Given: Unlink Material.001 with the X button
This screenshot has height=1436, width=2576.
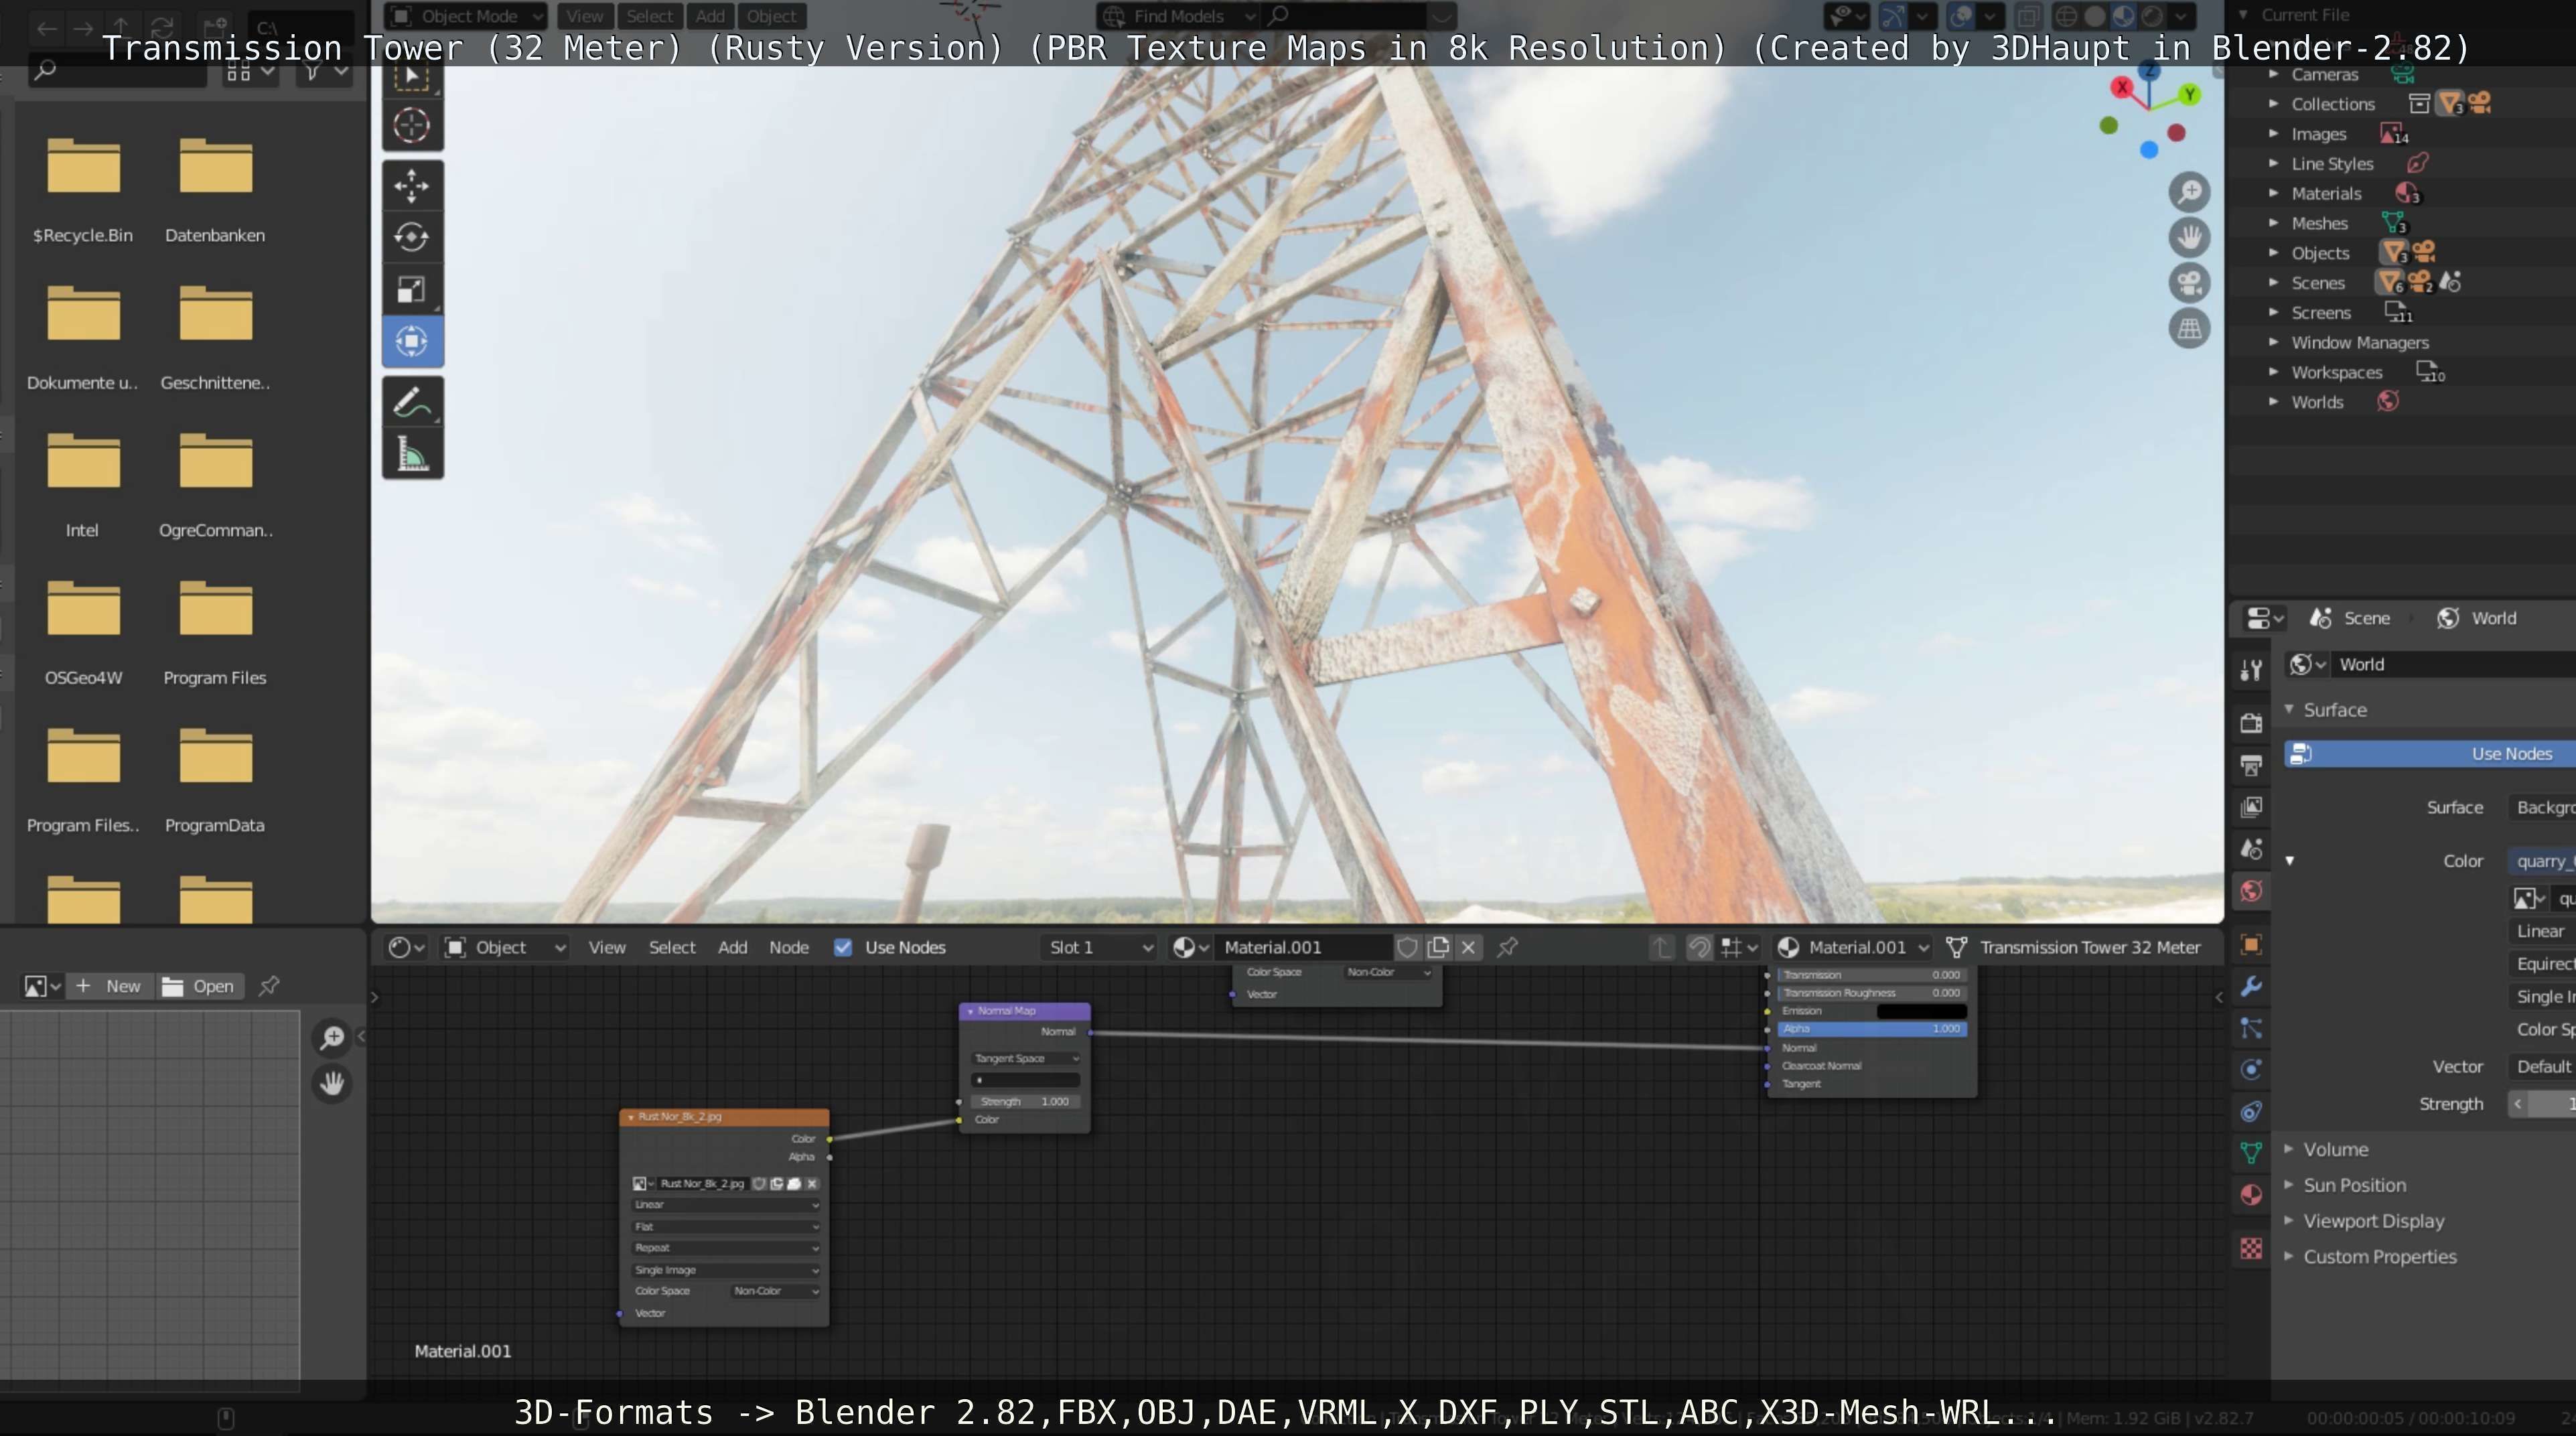Looking at the screenshot, I should click(1468, 947).
